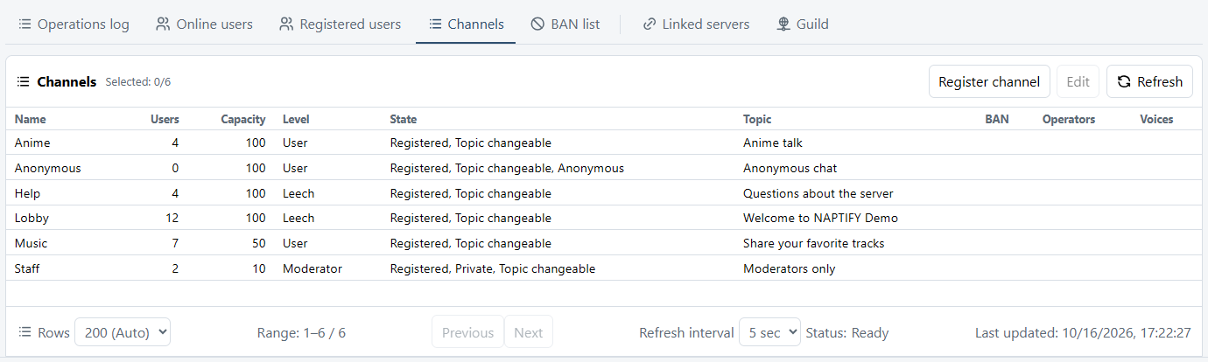Click the Online users people icon
Image resolution: width=1208 pixels, height=362 pixels.
tap(163, 24)
